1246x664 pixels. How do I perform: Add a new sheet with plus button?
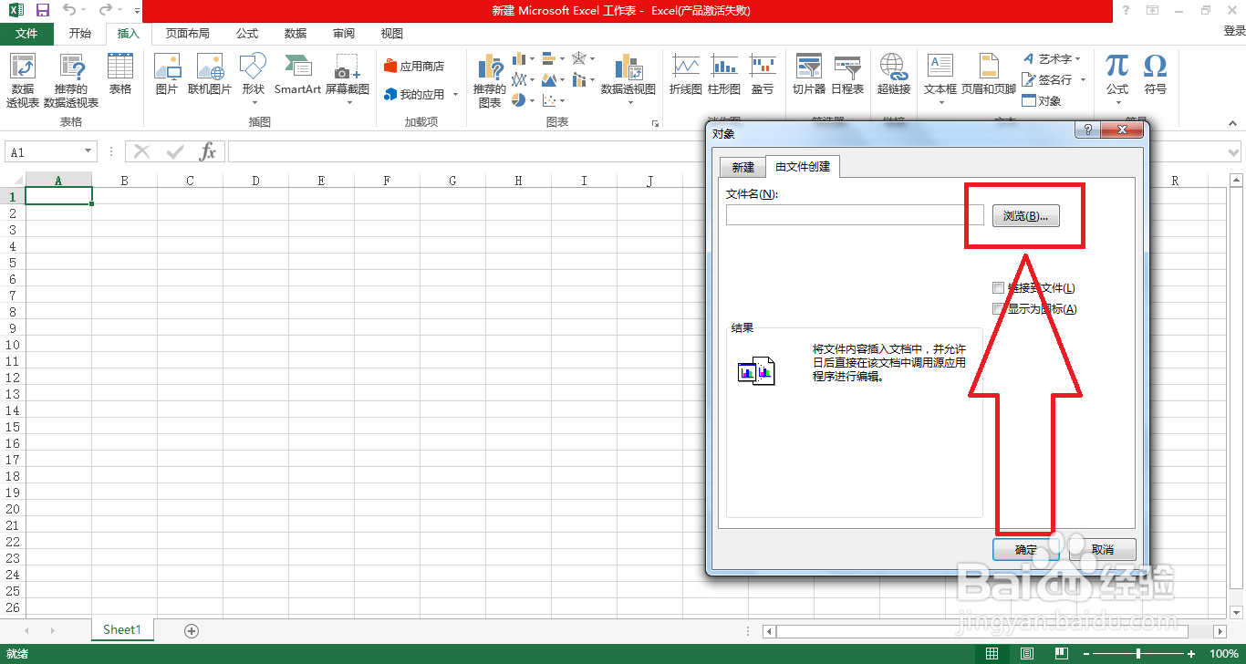(x=192, y=630)
